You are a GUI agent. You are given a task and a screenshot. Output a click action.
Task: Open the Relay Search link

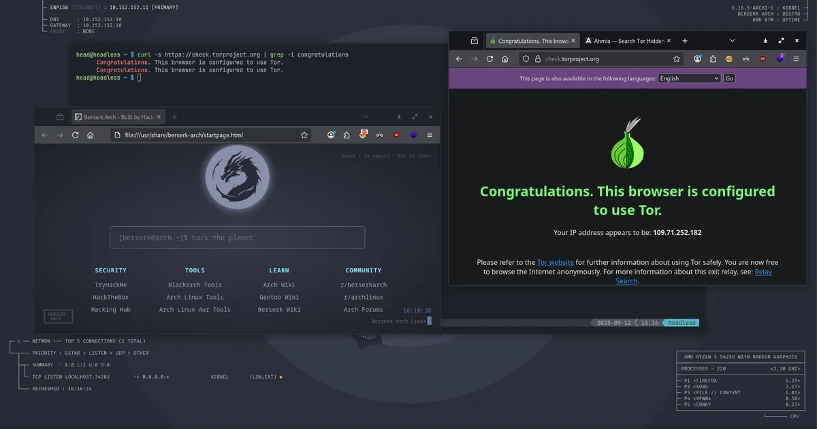point(694,276)
